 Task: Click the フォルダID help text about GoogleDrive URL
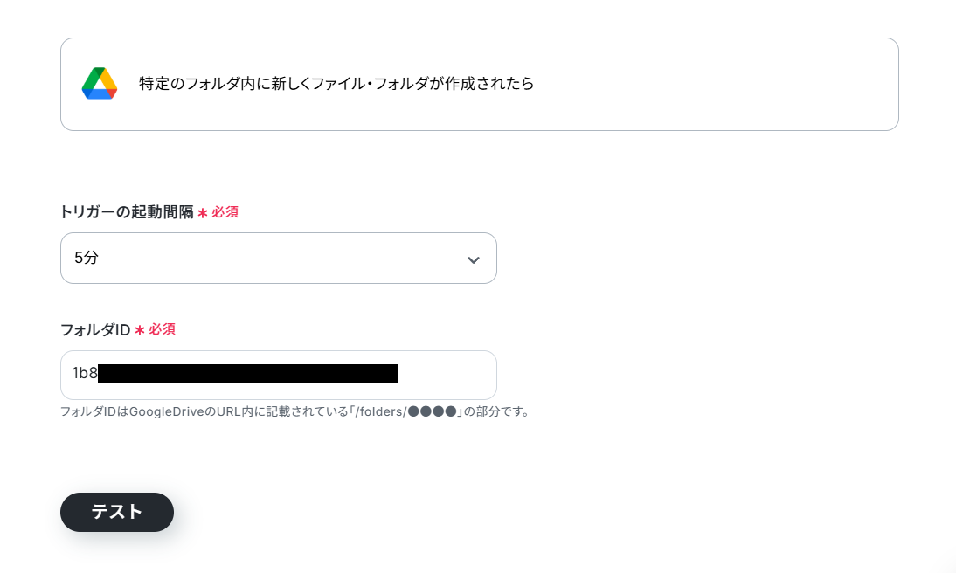click(295, 411)
